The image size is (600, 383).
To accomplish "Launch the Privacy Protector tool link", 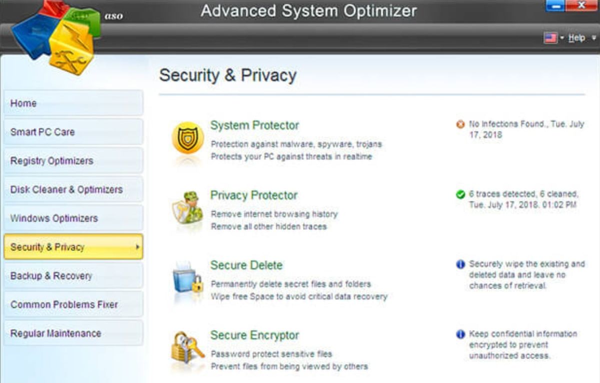I will coord(253,195).
